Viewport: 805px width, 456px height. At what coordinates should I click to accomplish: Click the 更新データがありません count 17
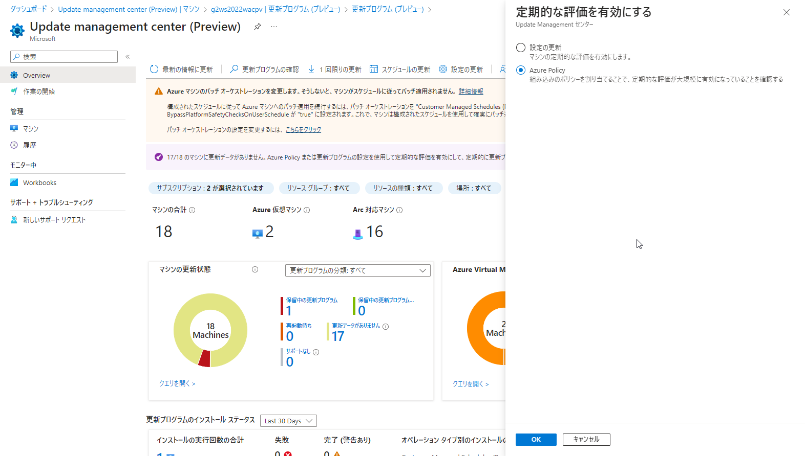click(338, 336)
